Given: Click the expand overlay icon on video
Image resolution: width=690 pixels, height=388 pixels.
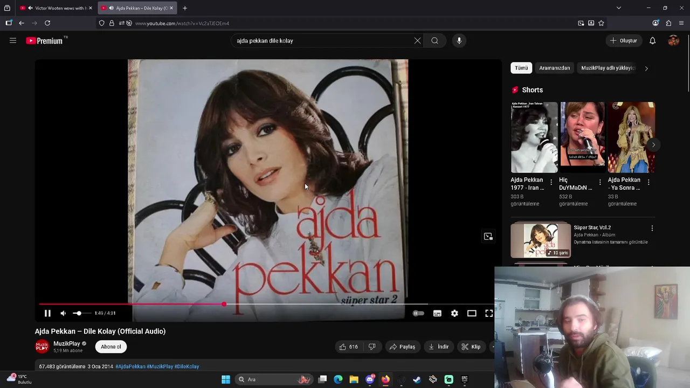Looking at the screenshot, I should pyautogui.click(x=488, y=237).
